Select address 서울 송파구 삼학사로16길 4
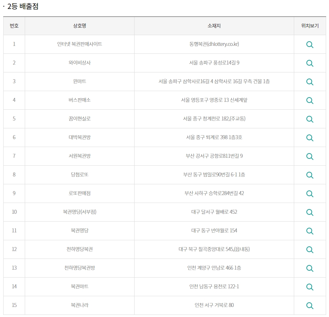Viewport: 329px width, 317px height. [186, 81]
